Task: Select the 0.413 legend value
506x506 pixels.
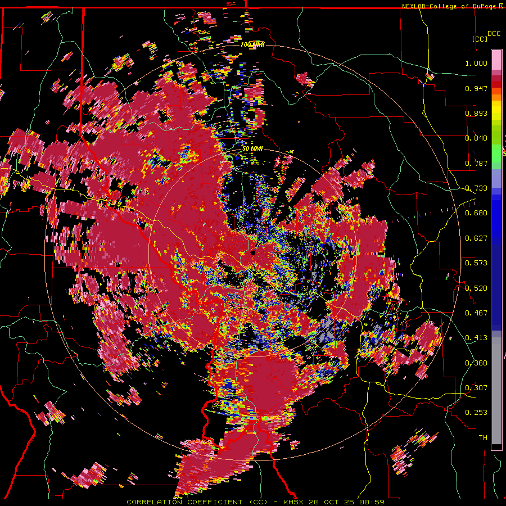Action: tap(476, 338)
